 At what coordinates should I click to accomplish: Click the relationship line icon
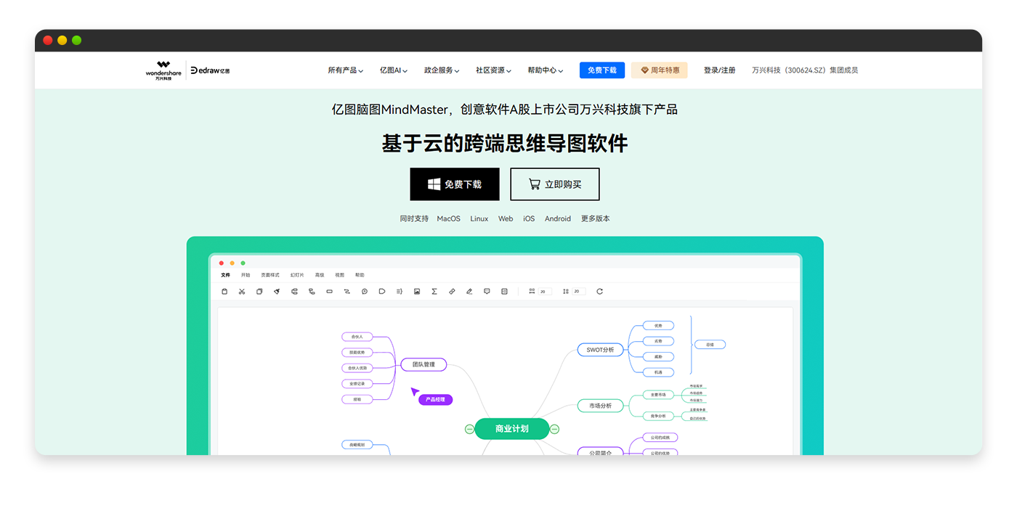coord(347,291)
